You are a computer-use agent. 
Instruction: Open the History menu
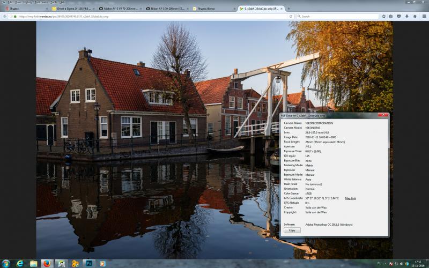(27, 2)
